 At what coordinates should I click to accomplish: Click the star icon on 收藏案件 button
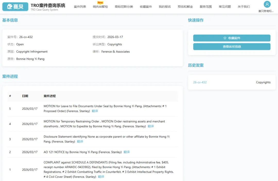pyautogui.click(x=225, y=38)
